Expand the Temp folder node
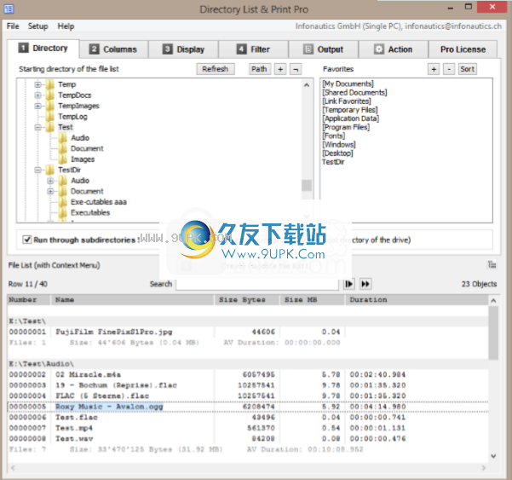This screenshot has width=512, height=480. tap(37, 84)
